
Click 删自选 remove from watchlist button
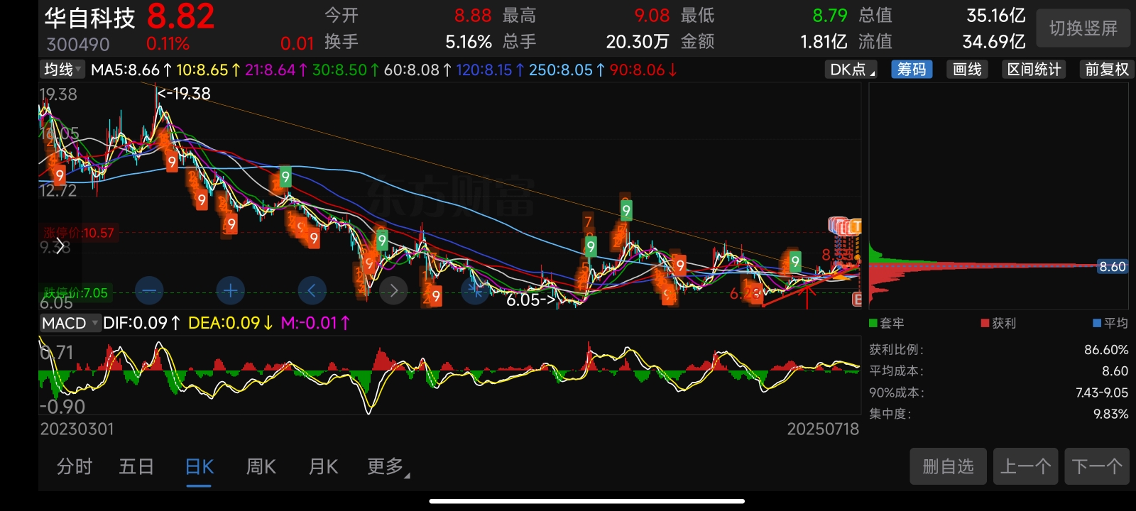tap(948, 466)
